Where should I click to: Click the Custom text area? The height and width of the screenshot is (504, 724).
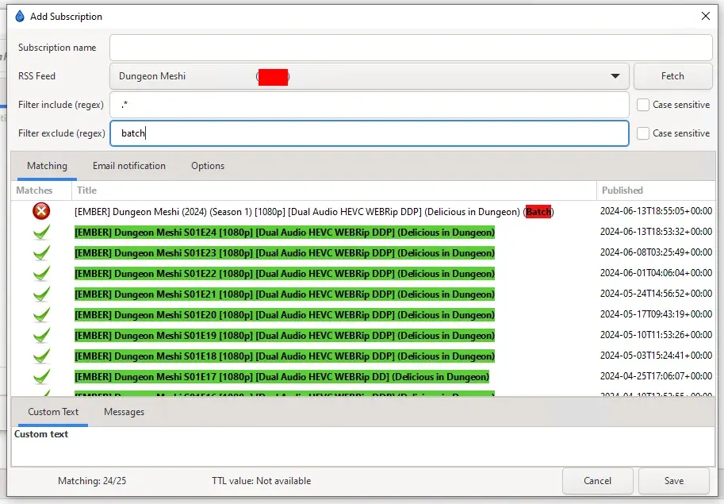tap(363, 446)
